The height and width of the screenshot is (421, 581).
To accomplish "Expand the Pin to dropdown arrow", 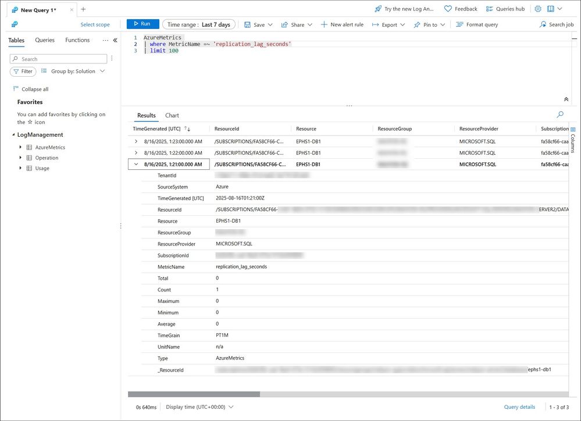I will [x=443, y=25].
